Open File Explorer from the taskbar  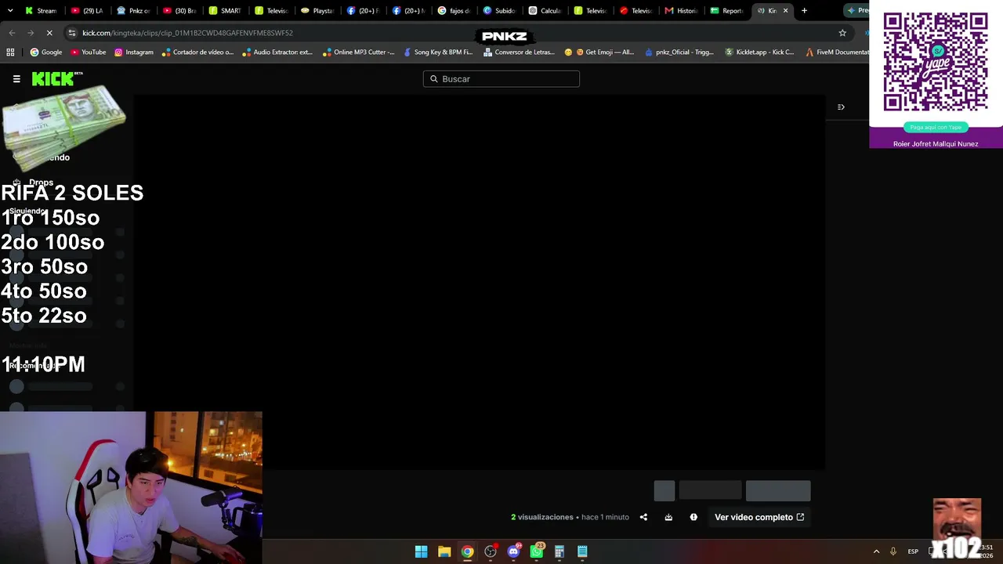point(444,551)
